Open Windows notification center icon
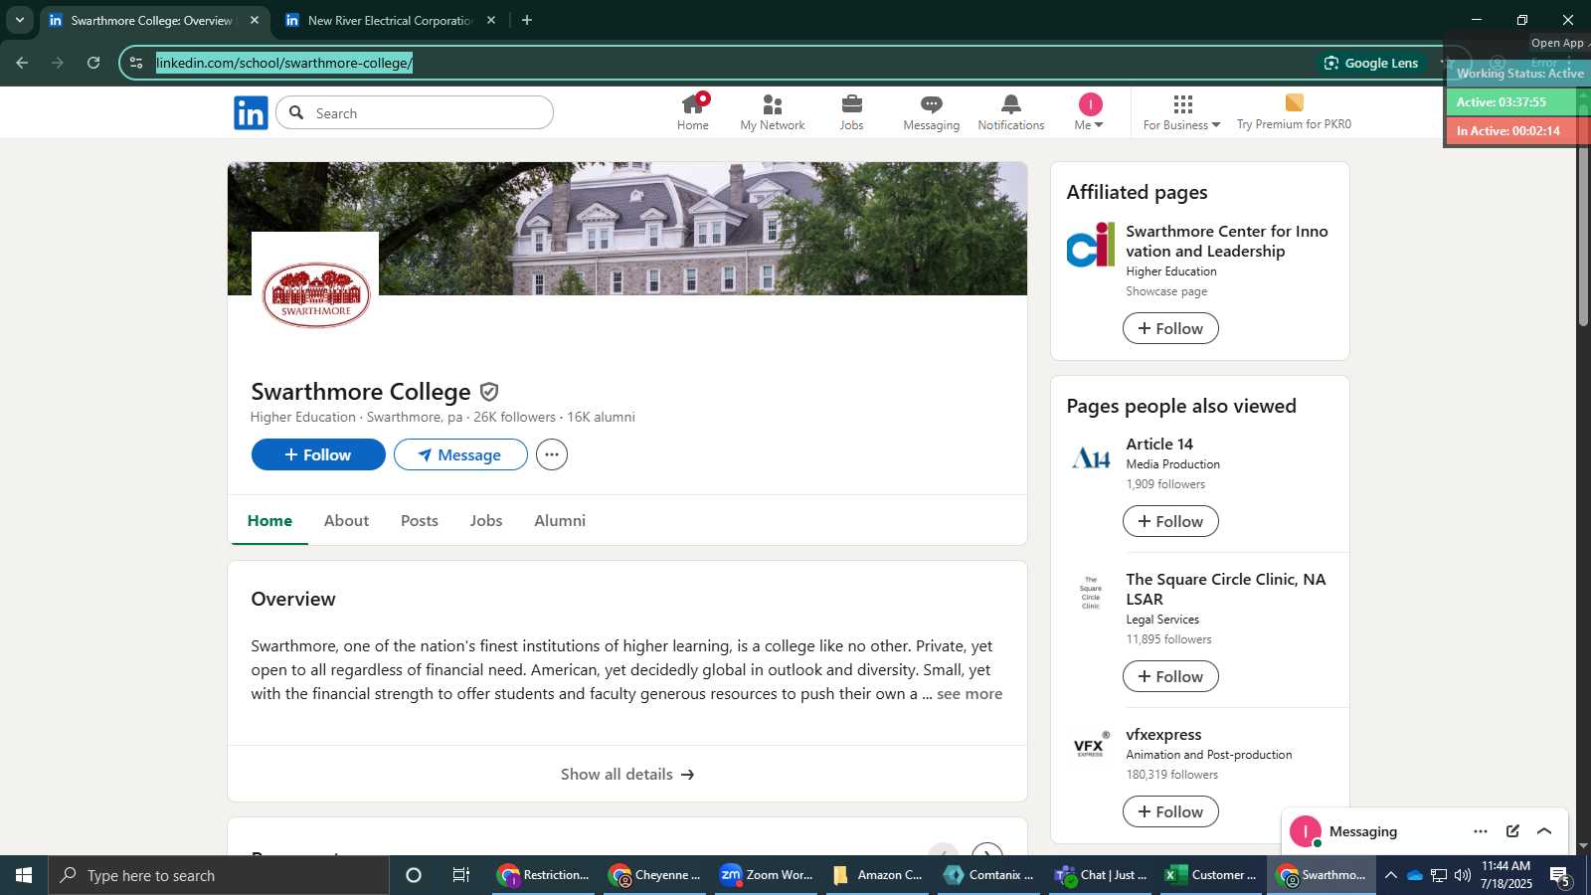 (1559, 875)
